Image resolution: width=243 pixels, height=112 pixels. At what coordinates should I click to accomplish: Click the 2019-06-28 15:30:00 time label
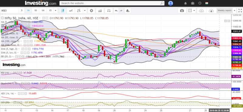click(x=219, y=110)
